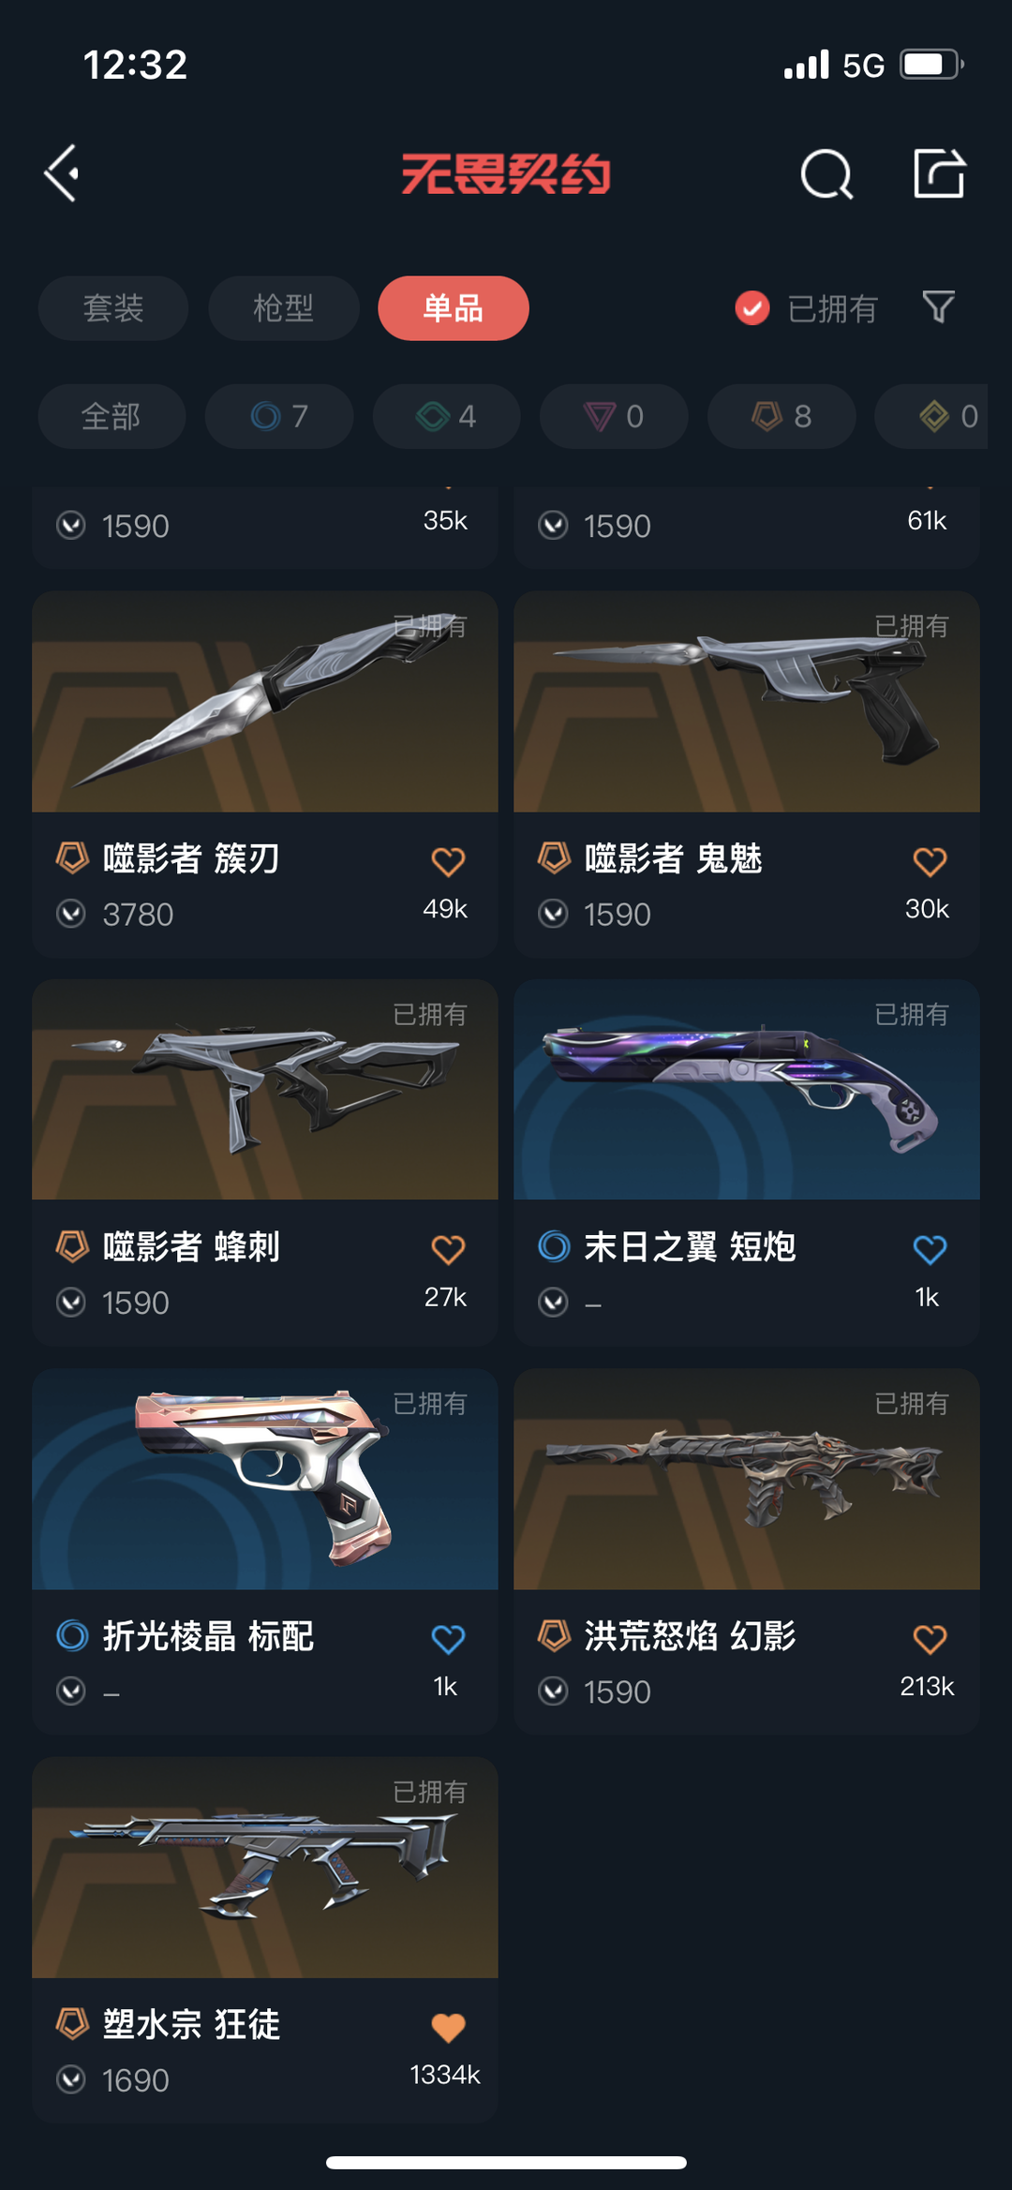1012x2190 pixels.
Task: Like 末日之翼 短炮 with the blue heart
Action: [930, 1249]
